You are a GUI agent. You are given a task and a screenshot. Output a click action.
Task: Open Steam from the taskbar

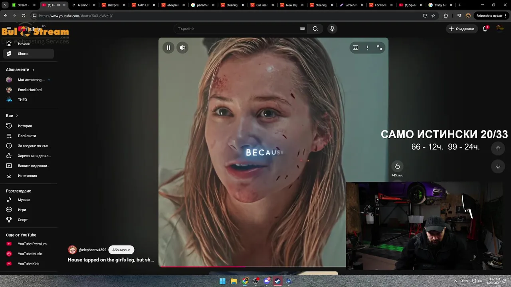[x=278, y=281]
